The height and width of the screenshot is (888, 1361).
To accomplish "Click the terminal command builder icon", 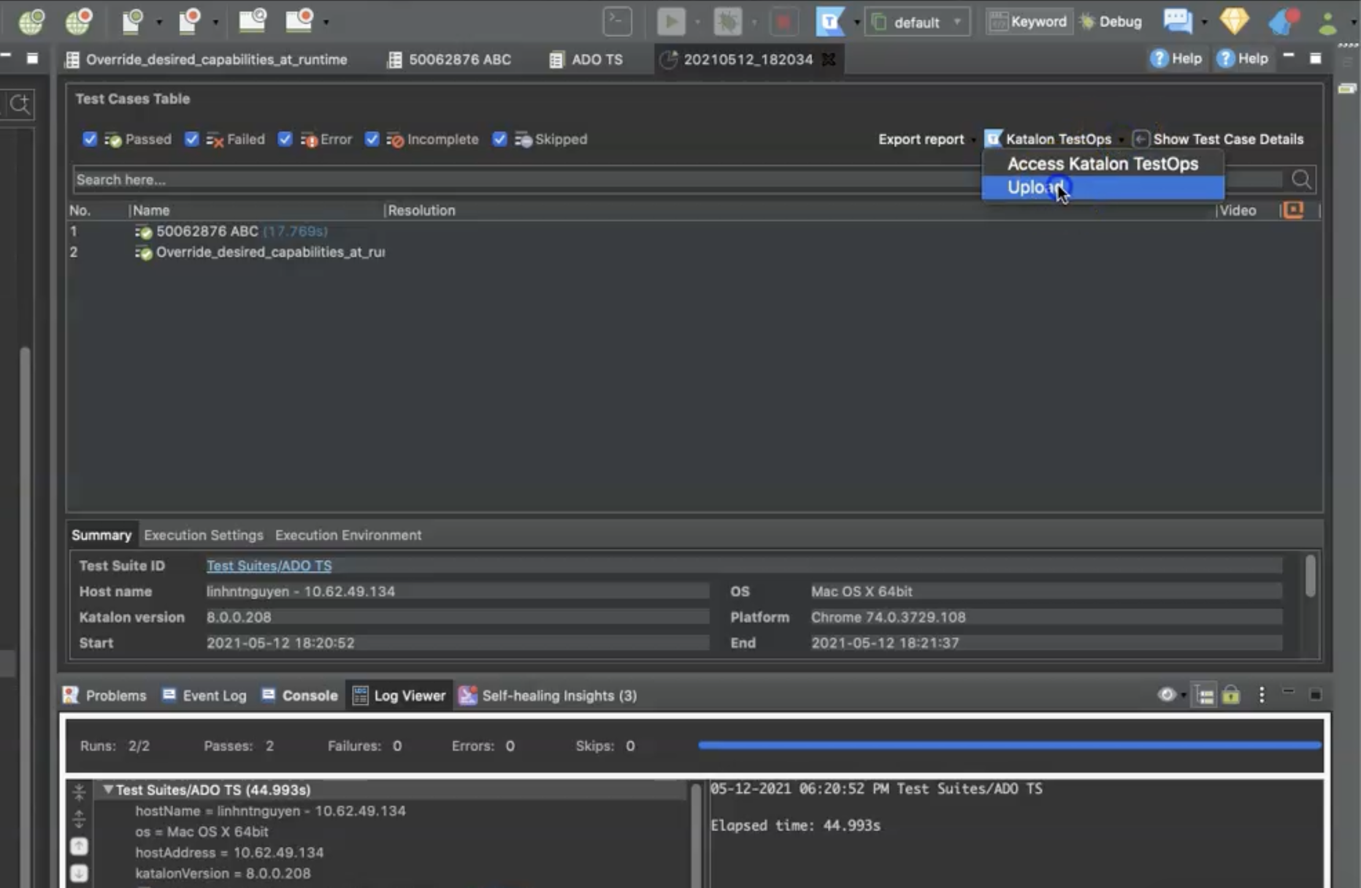I will pos(617,22).
